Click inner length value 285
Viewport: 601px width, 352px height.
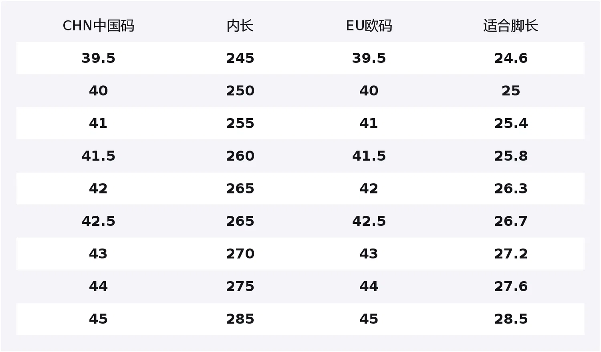click(240, 319)
